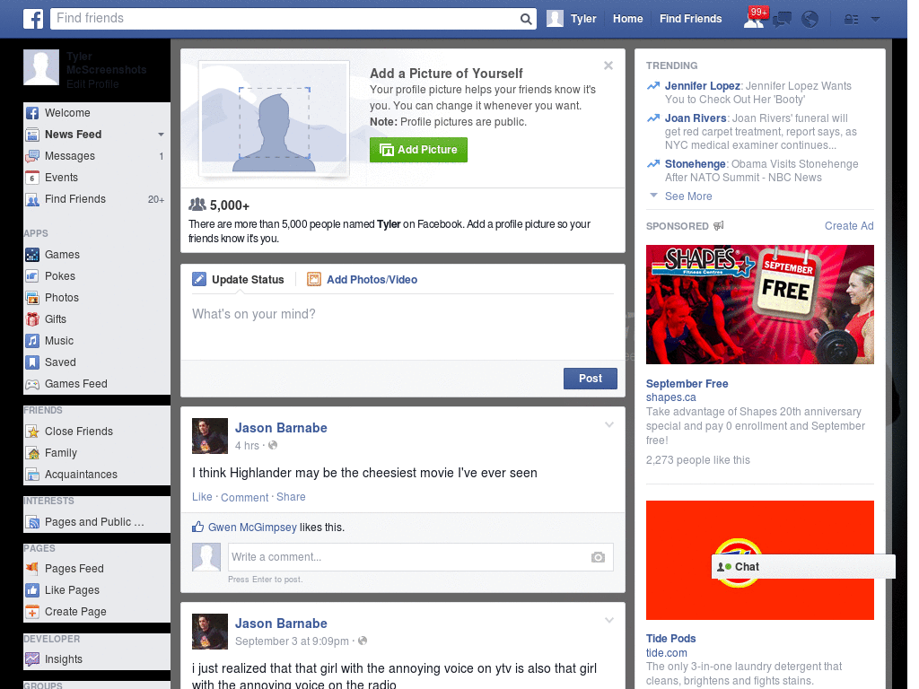This screenshot has height=689, width=919.
Task: Click Edit Profile under the sidebar name
Action: pos(92,84)
